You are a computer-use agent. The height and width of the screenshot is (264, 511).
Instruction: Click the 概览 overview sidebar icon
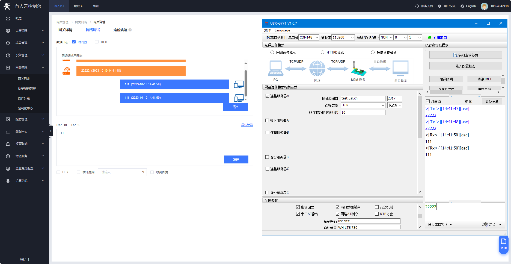(8, 19)
